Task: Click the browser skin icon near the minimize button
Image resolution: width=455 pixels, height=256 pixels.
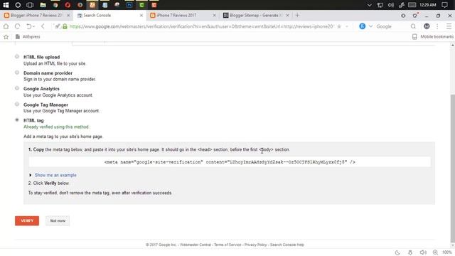Action: pyautogui.click(x=403, y=16)
